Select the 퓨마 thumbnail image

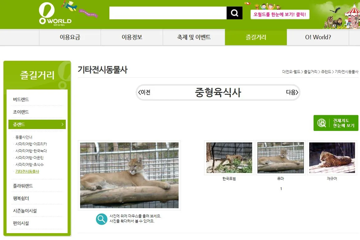pos(281,157)
